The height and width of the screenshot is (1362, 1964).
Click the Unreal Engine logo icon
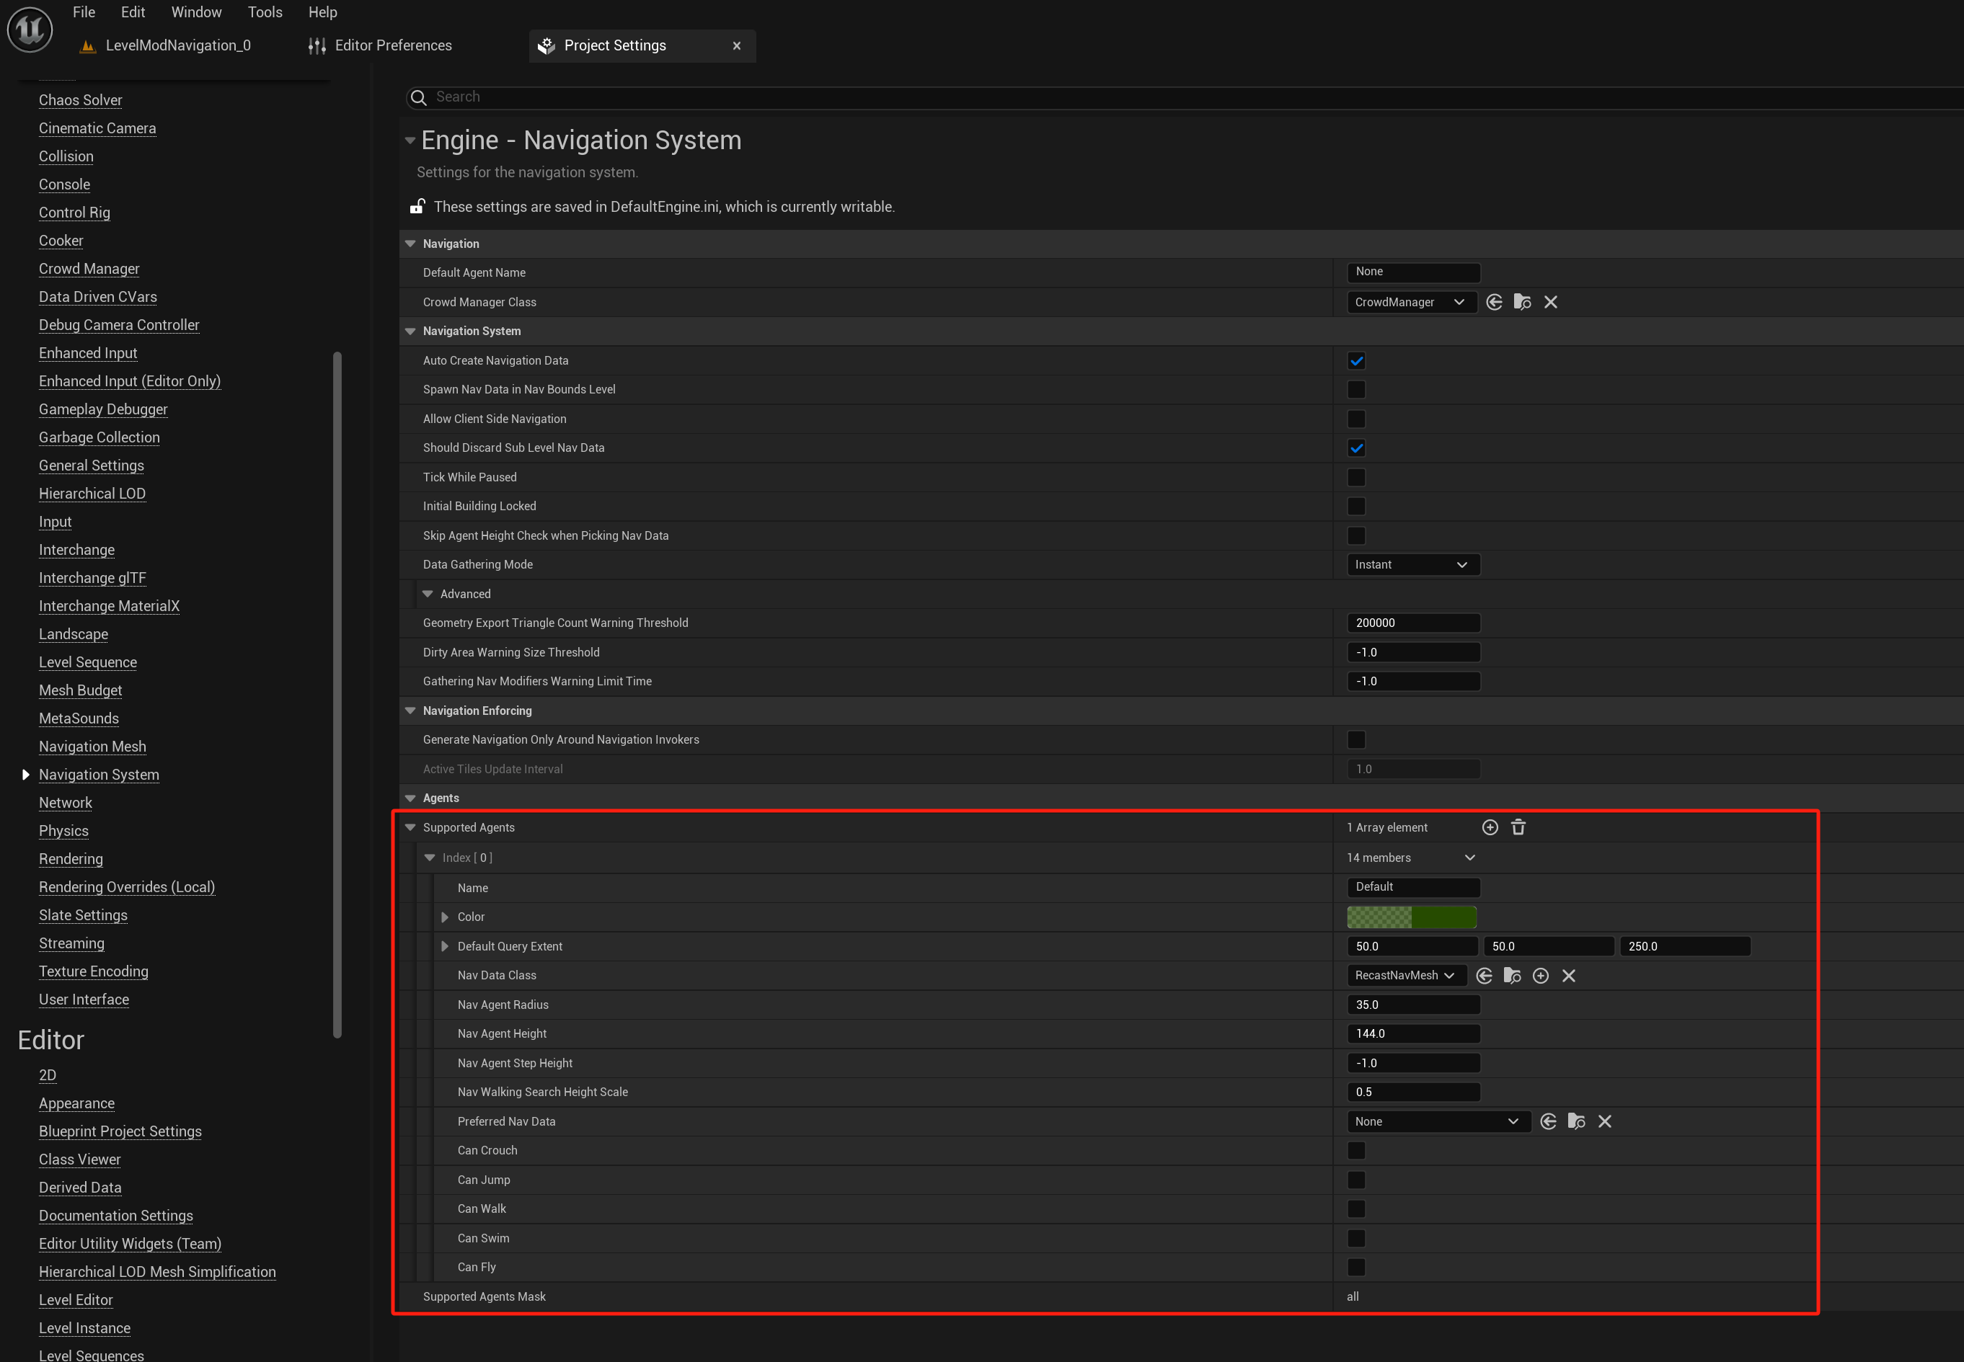[30, 28]
